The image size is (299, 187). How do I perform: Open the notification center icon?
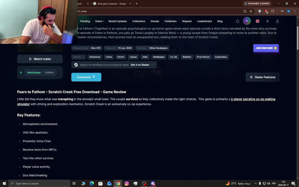click(294, 184)
